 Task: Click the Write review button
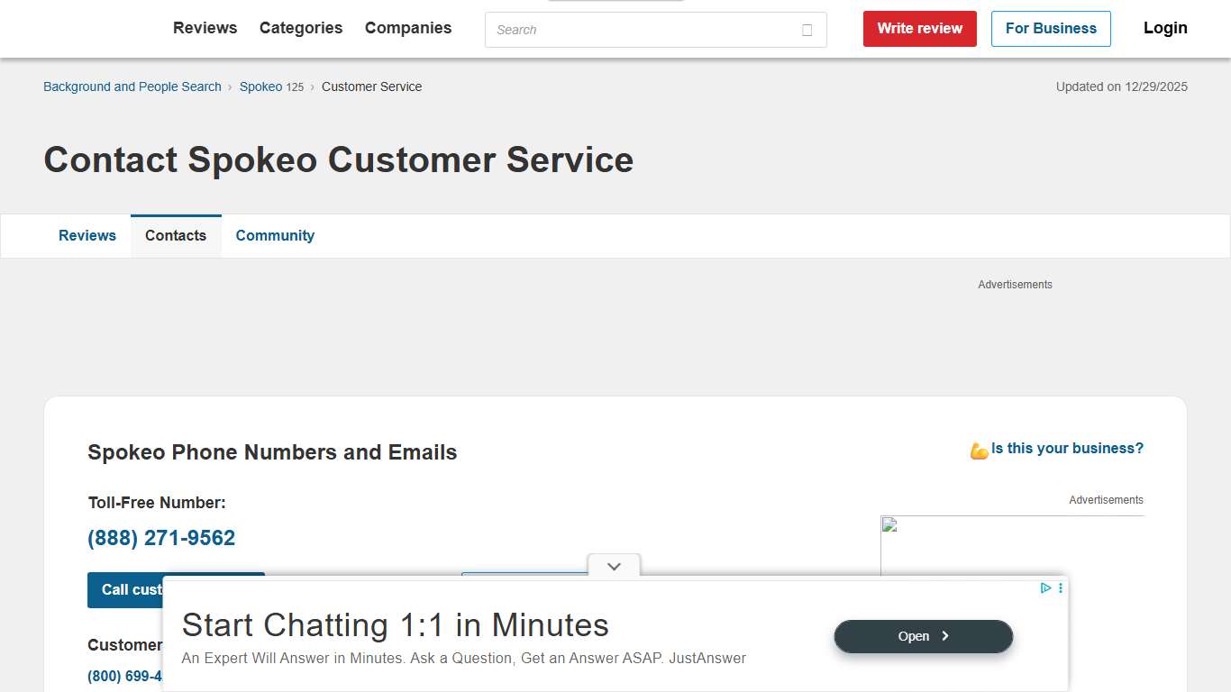pyautogui.click(x=919, y=28)
